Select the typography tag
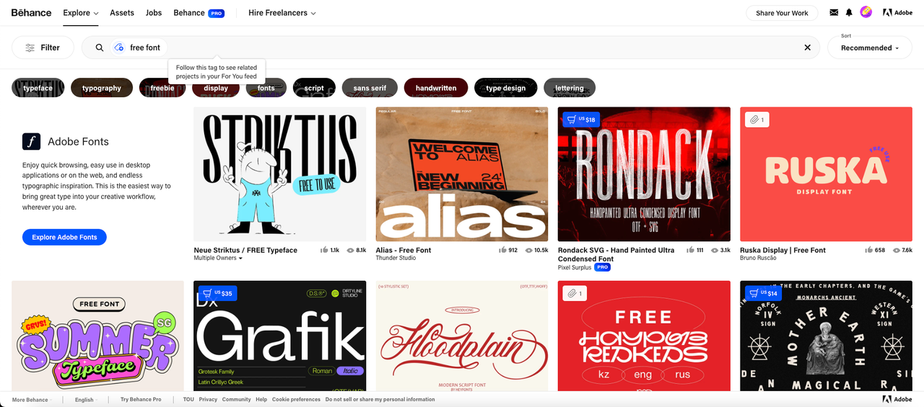 pyautogui.click(x=102, y=88)
